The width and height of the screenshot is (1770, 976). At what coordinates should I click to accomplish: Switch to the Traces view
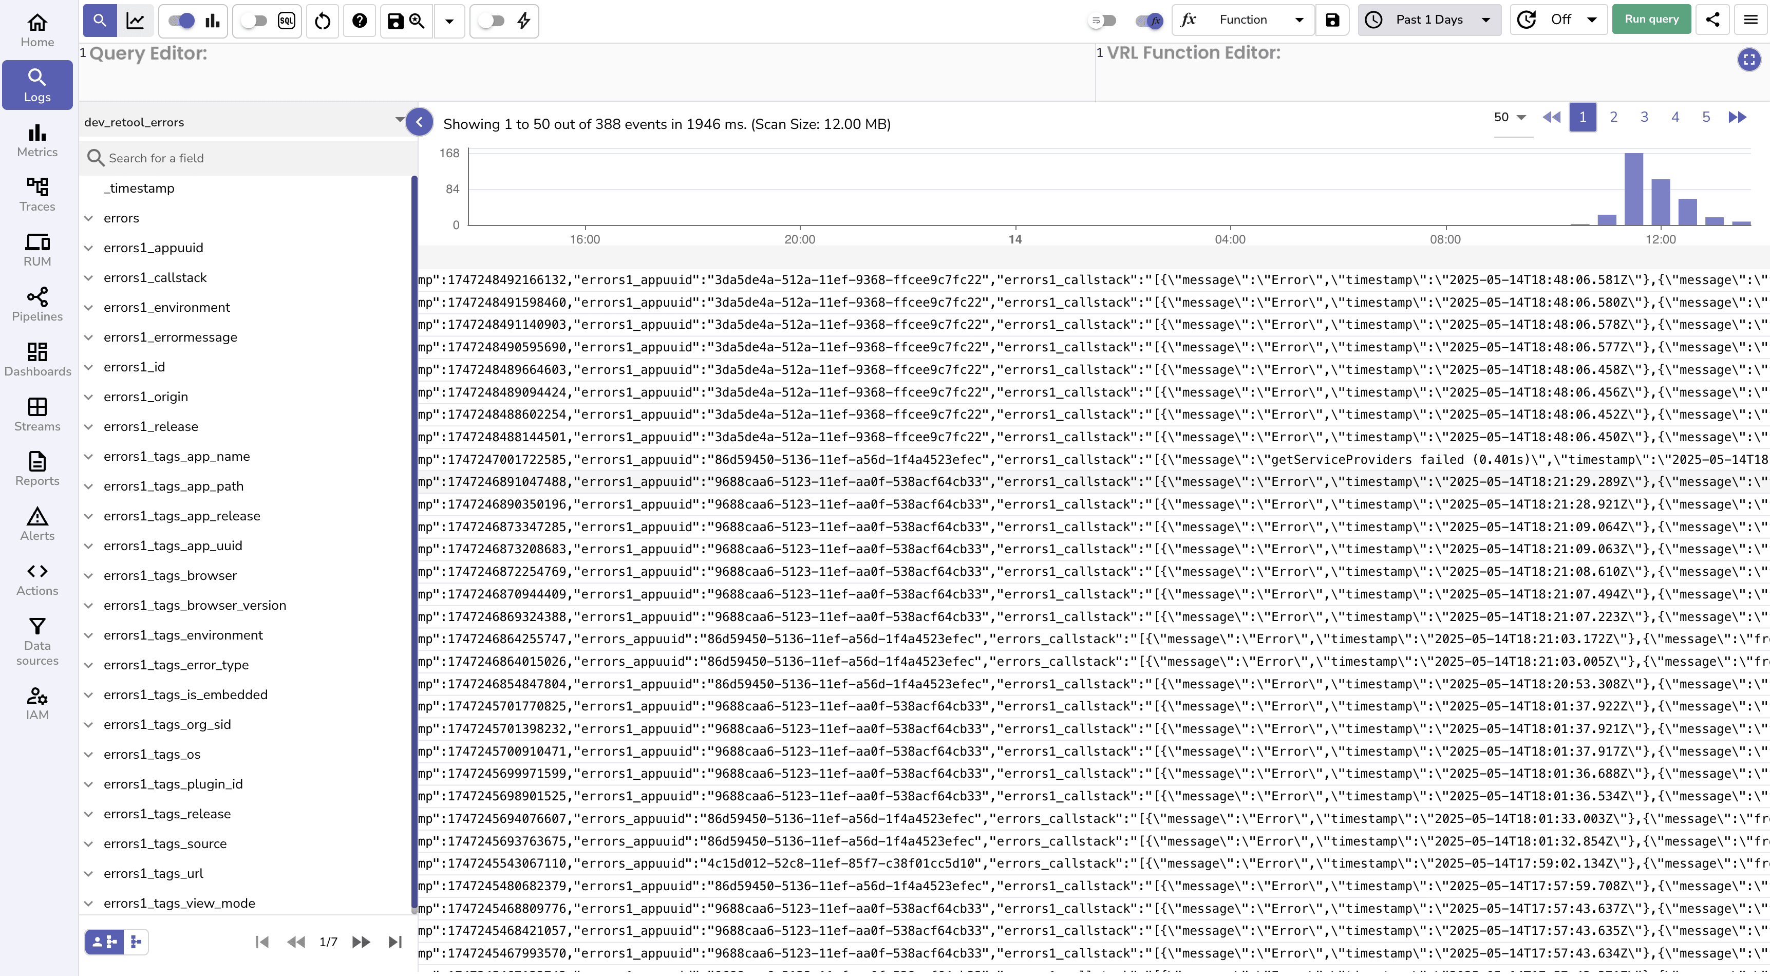pos(37,195)
